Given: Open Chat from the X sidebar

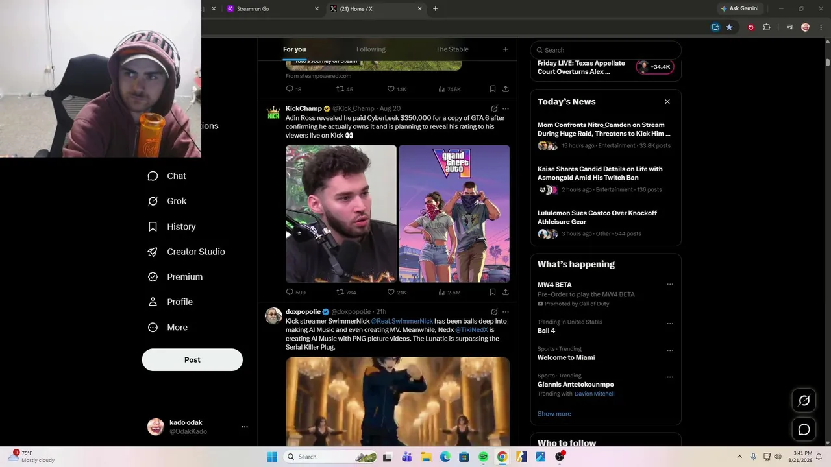Looking at the screenshot, I should coord(167,176).
